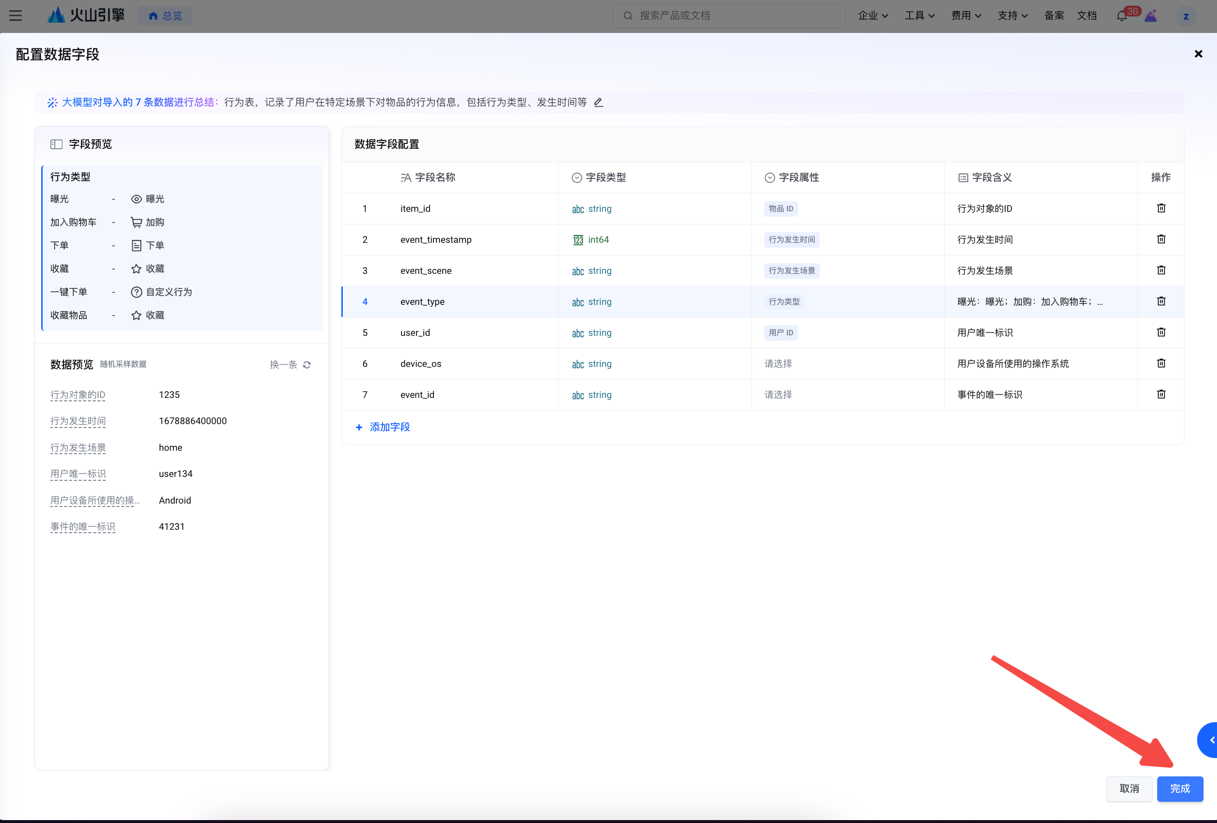The image size is (1217, 823).
Task: Delete the item_id field row
Action: tap(1161, 208)
